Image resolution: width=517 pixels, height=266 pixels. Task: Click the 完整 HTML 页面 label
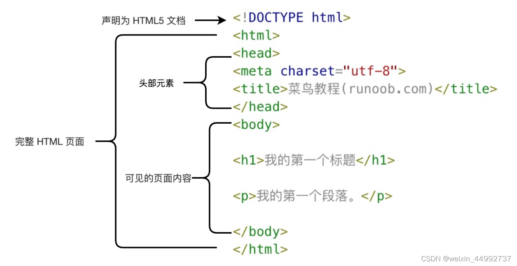pos(50,142)
